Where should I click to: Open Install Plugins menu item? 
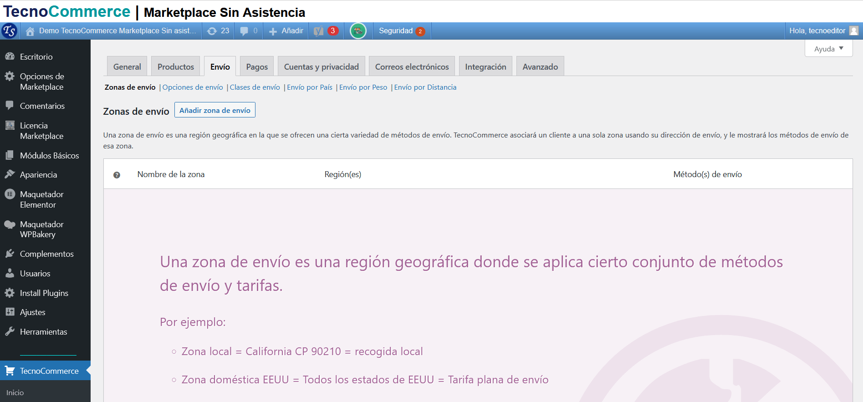[45, 293]
